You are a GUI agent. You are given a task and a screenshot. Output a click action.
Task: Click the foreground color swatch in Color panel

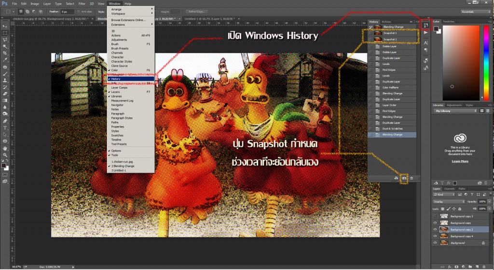click(436, 29)
